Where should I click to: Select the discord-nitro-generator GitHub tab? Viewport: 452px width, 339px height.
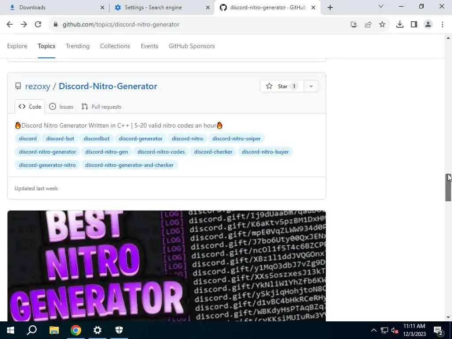click(x=268, y=8)
